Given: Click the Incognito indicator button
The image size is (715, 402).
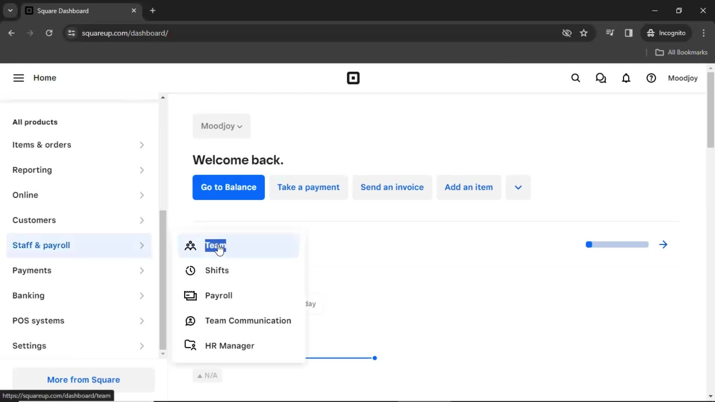Looking at the screenshot, I should tap(666, 33).
